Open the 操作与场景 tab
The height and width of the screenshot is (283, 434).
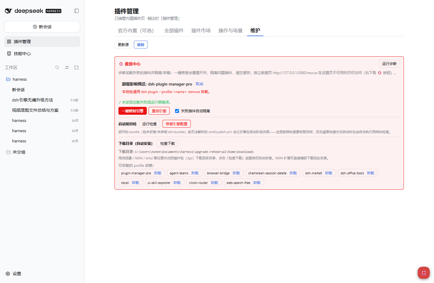pos(231,30)
